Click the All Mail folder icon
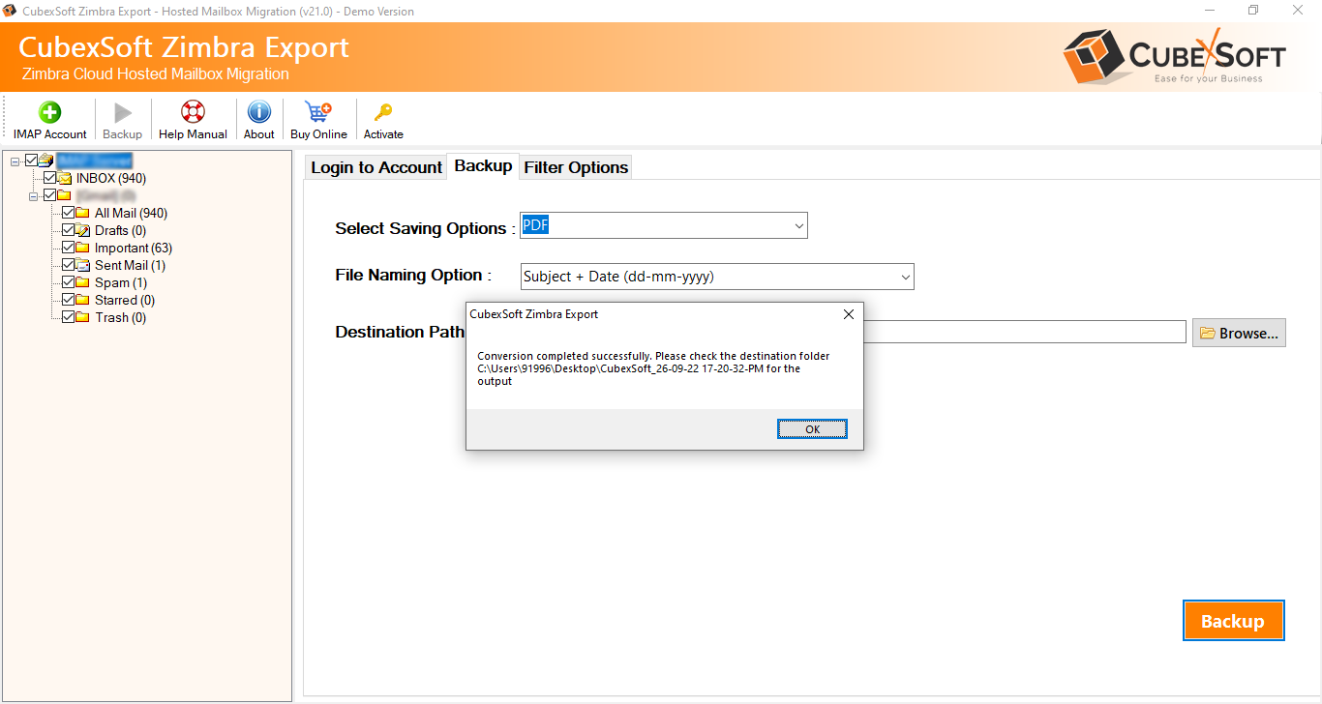The image size is (1322, 704). click(83, 213)
